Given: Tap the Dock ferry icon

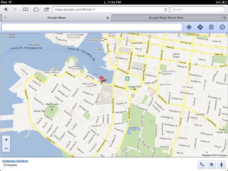Looking at the screenshot, I should click(100, 50).
